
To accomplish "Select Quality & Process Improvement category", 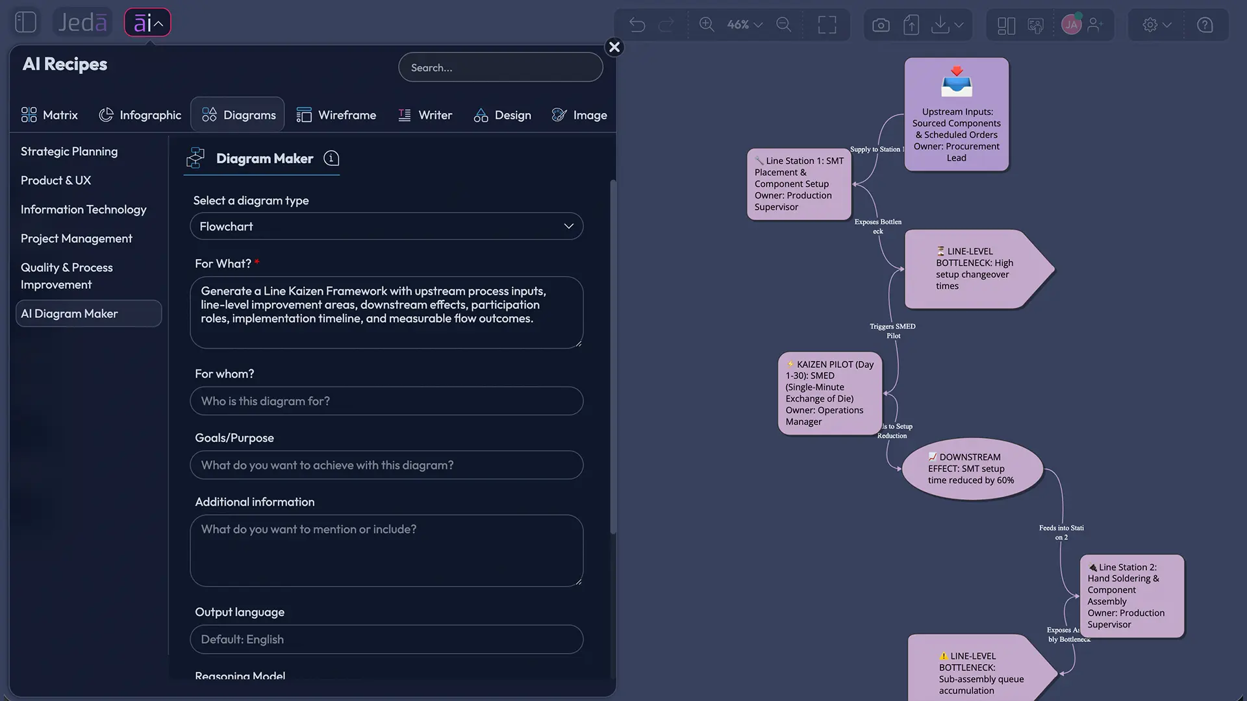I will pos(67,276).
